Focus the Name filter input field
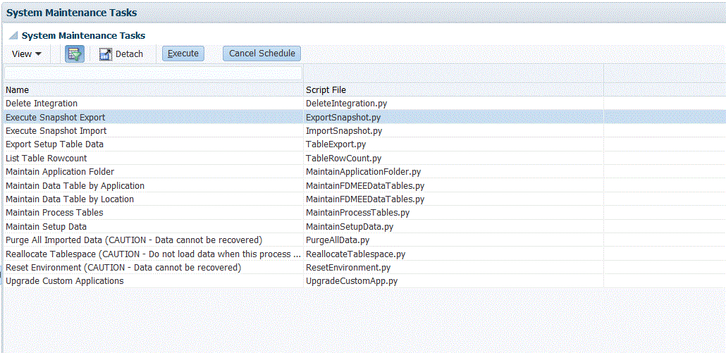 click(154, 73)
